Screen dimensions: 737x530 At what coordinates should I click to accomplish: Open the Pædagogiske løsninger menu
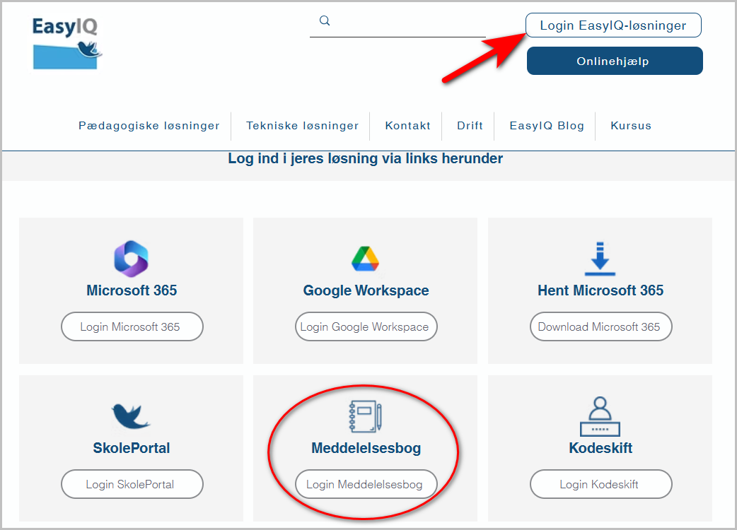coord(149,126)
